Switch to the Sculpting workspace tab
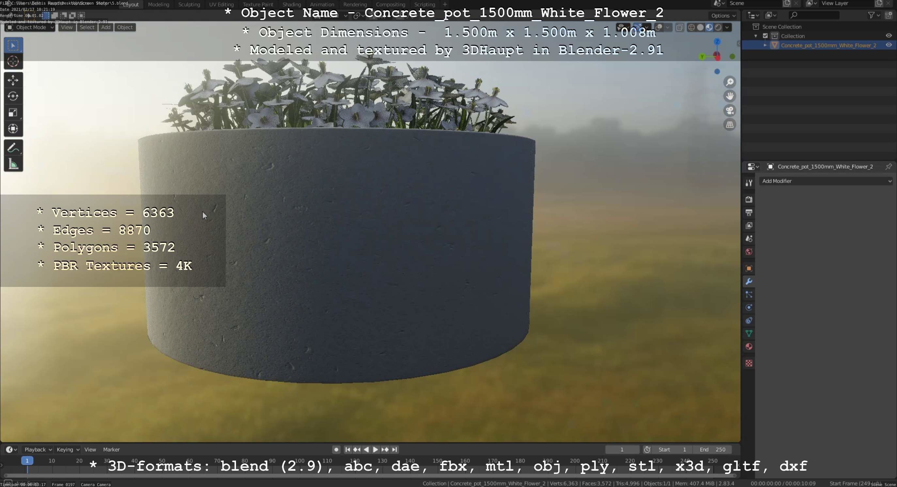Screen dimensions: 897x487 tap(189, 5)
